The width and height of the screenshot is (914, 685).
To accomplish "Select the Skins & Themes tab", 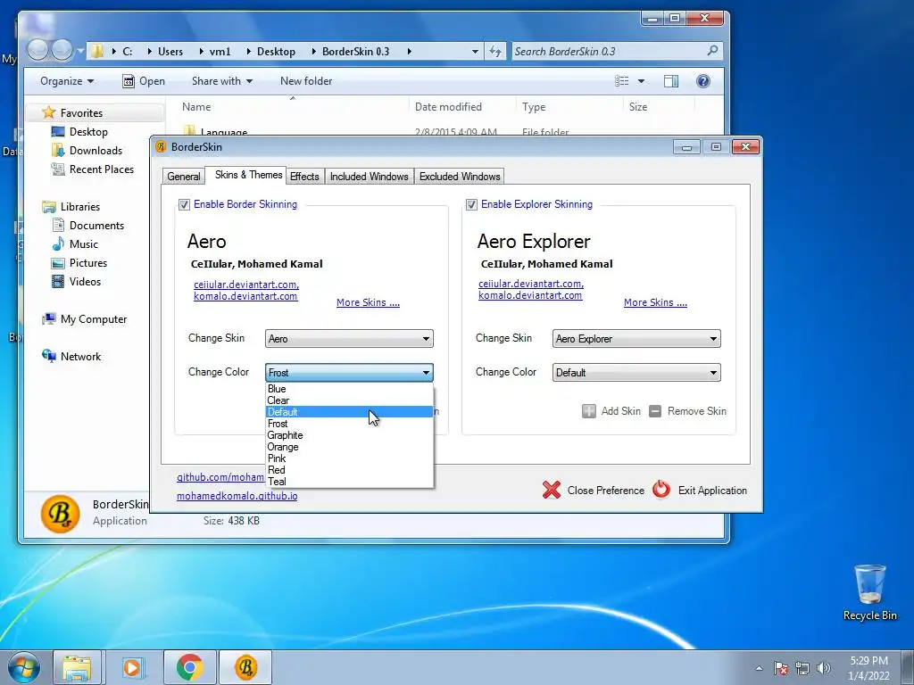I will click(248, 175).
